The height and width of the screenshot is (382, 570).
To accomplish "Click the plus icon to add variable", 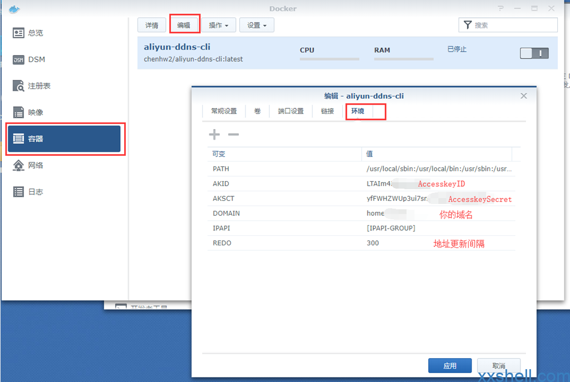I will pyautogui.click(x=214, y=135).
